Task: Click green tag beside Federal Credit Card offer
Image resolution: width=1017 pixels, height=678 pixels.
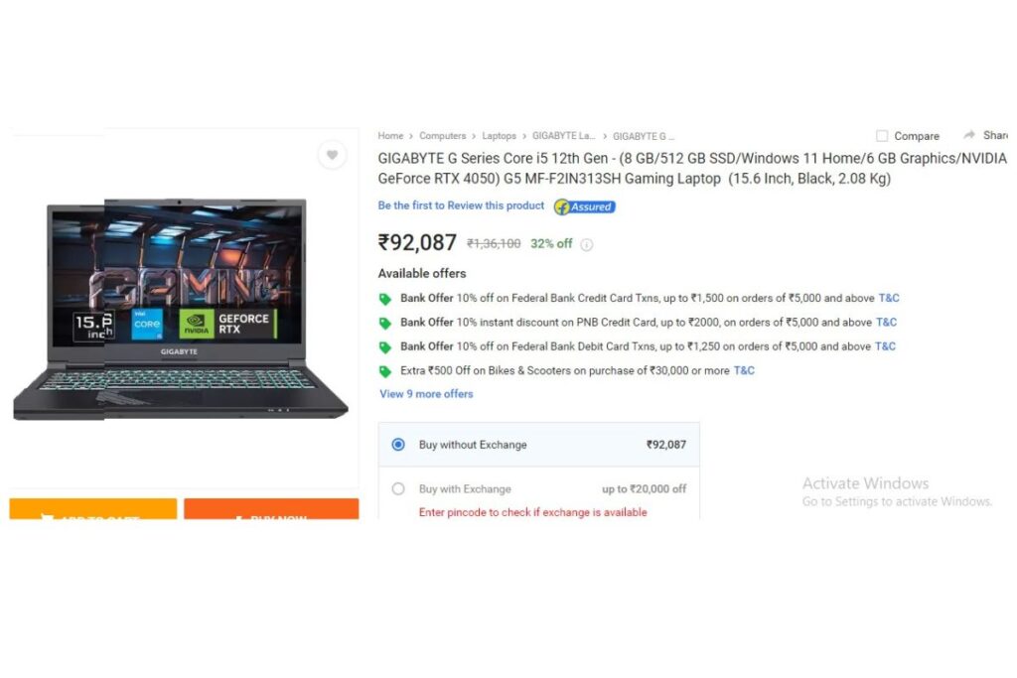Action: point(385,299)
